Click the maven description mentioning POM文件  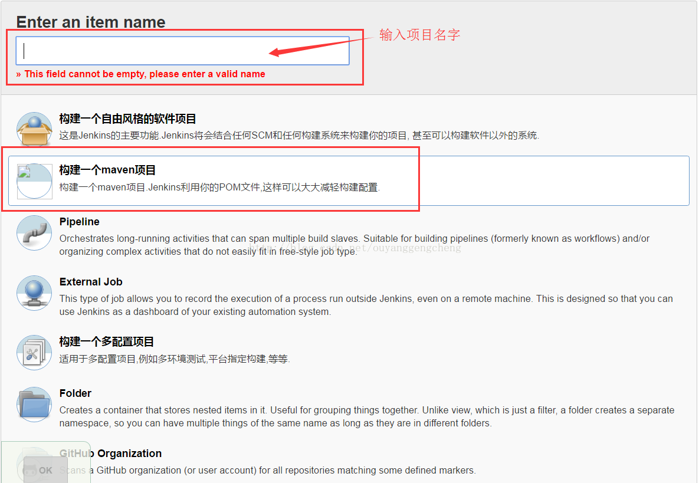click(x=220, y=188)
